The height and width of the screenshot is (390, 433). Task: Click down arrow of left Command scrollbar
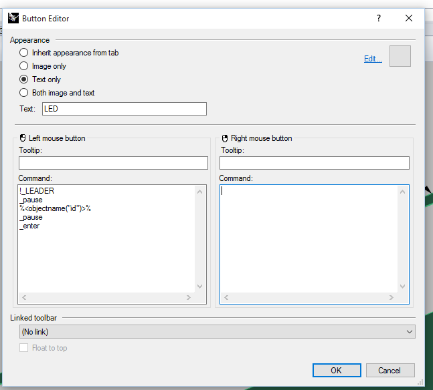tap(200, 286)
